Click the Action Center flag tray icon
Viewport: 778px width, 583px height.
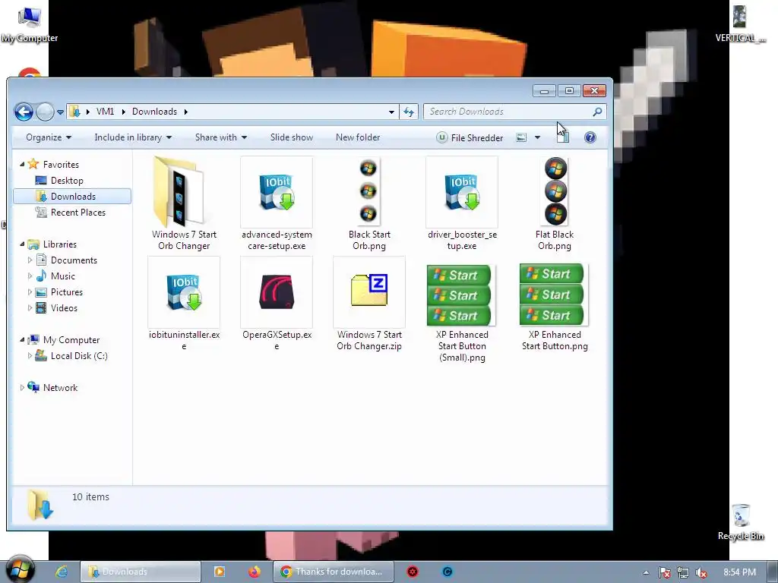point(664,572)
